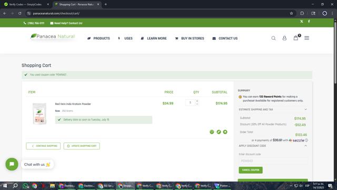This screenshot has height=190, width=337.
Task: Click the wishlist heart icon for the cart item
Action: point(212,132)
